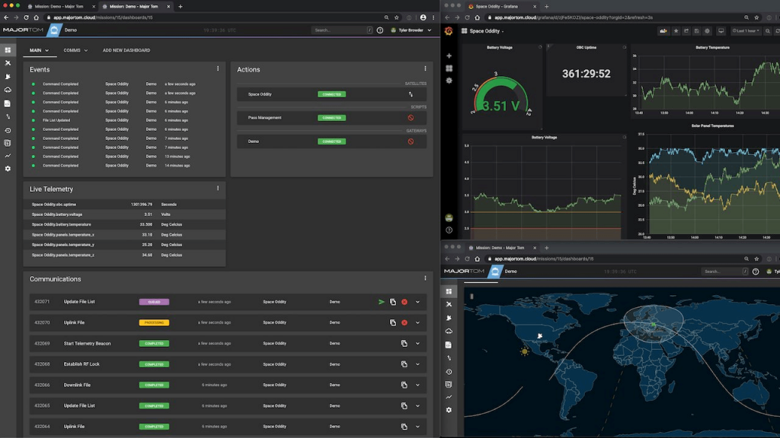Open the Events panel three-dot menu
The height and width of the screenshot is (438, 780).
218,69
